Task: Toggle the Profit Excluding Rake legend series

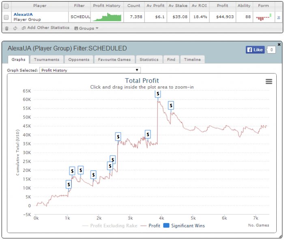Action: (x=110, y=226)
